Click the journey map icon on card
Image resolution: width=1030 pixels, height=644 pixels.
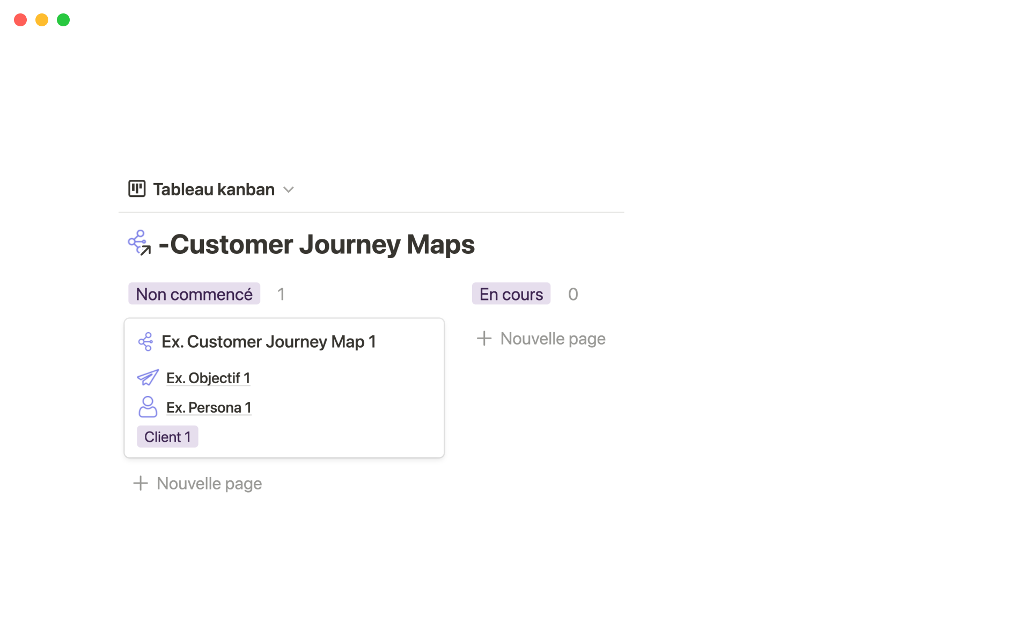click(x=145, y=342)
